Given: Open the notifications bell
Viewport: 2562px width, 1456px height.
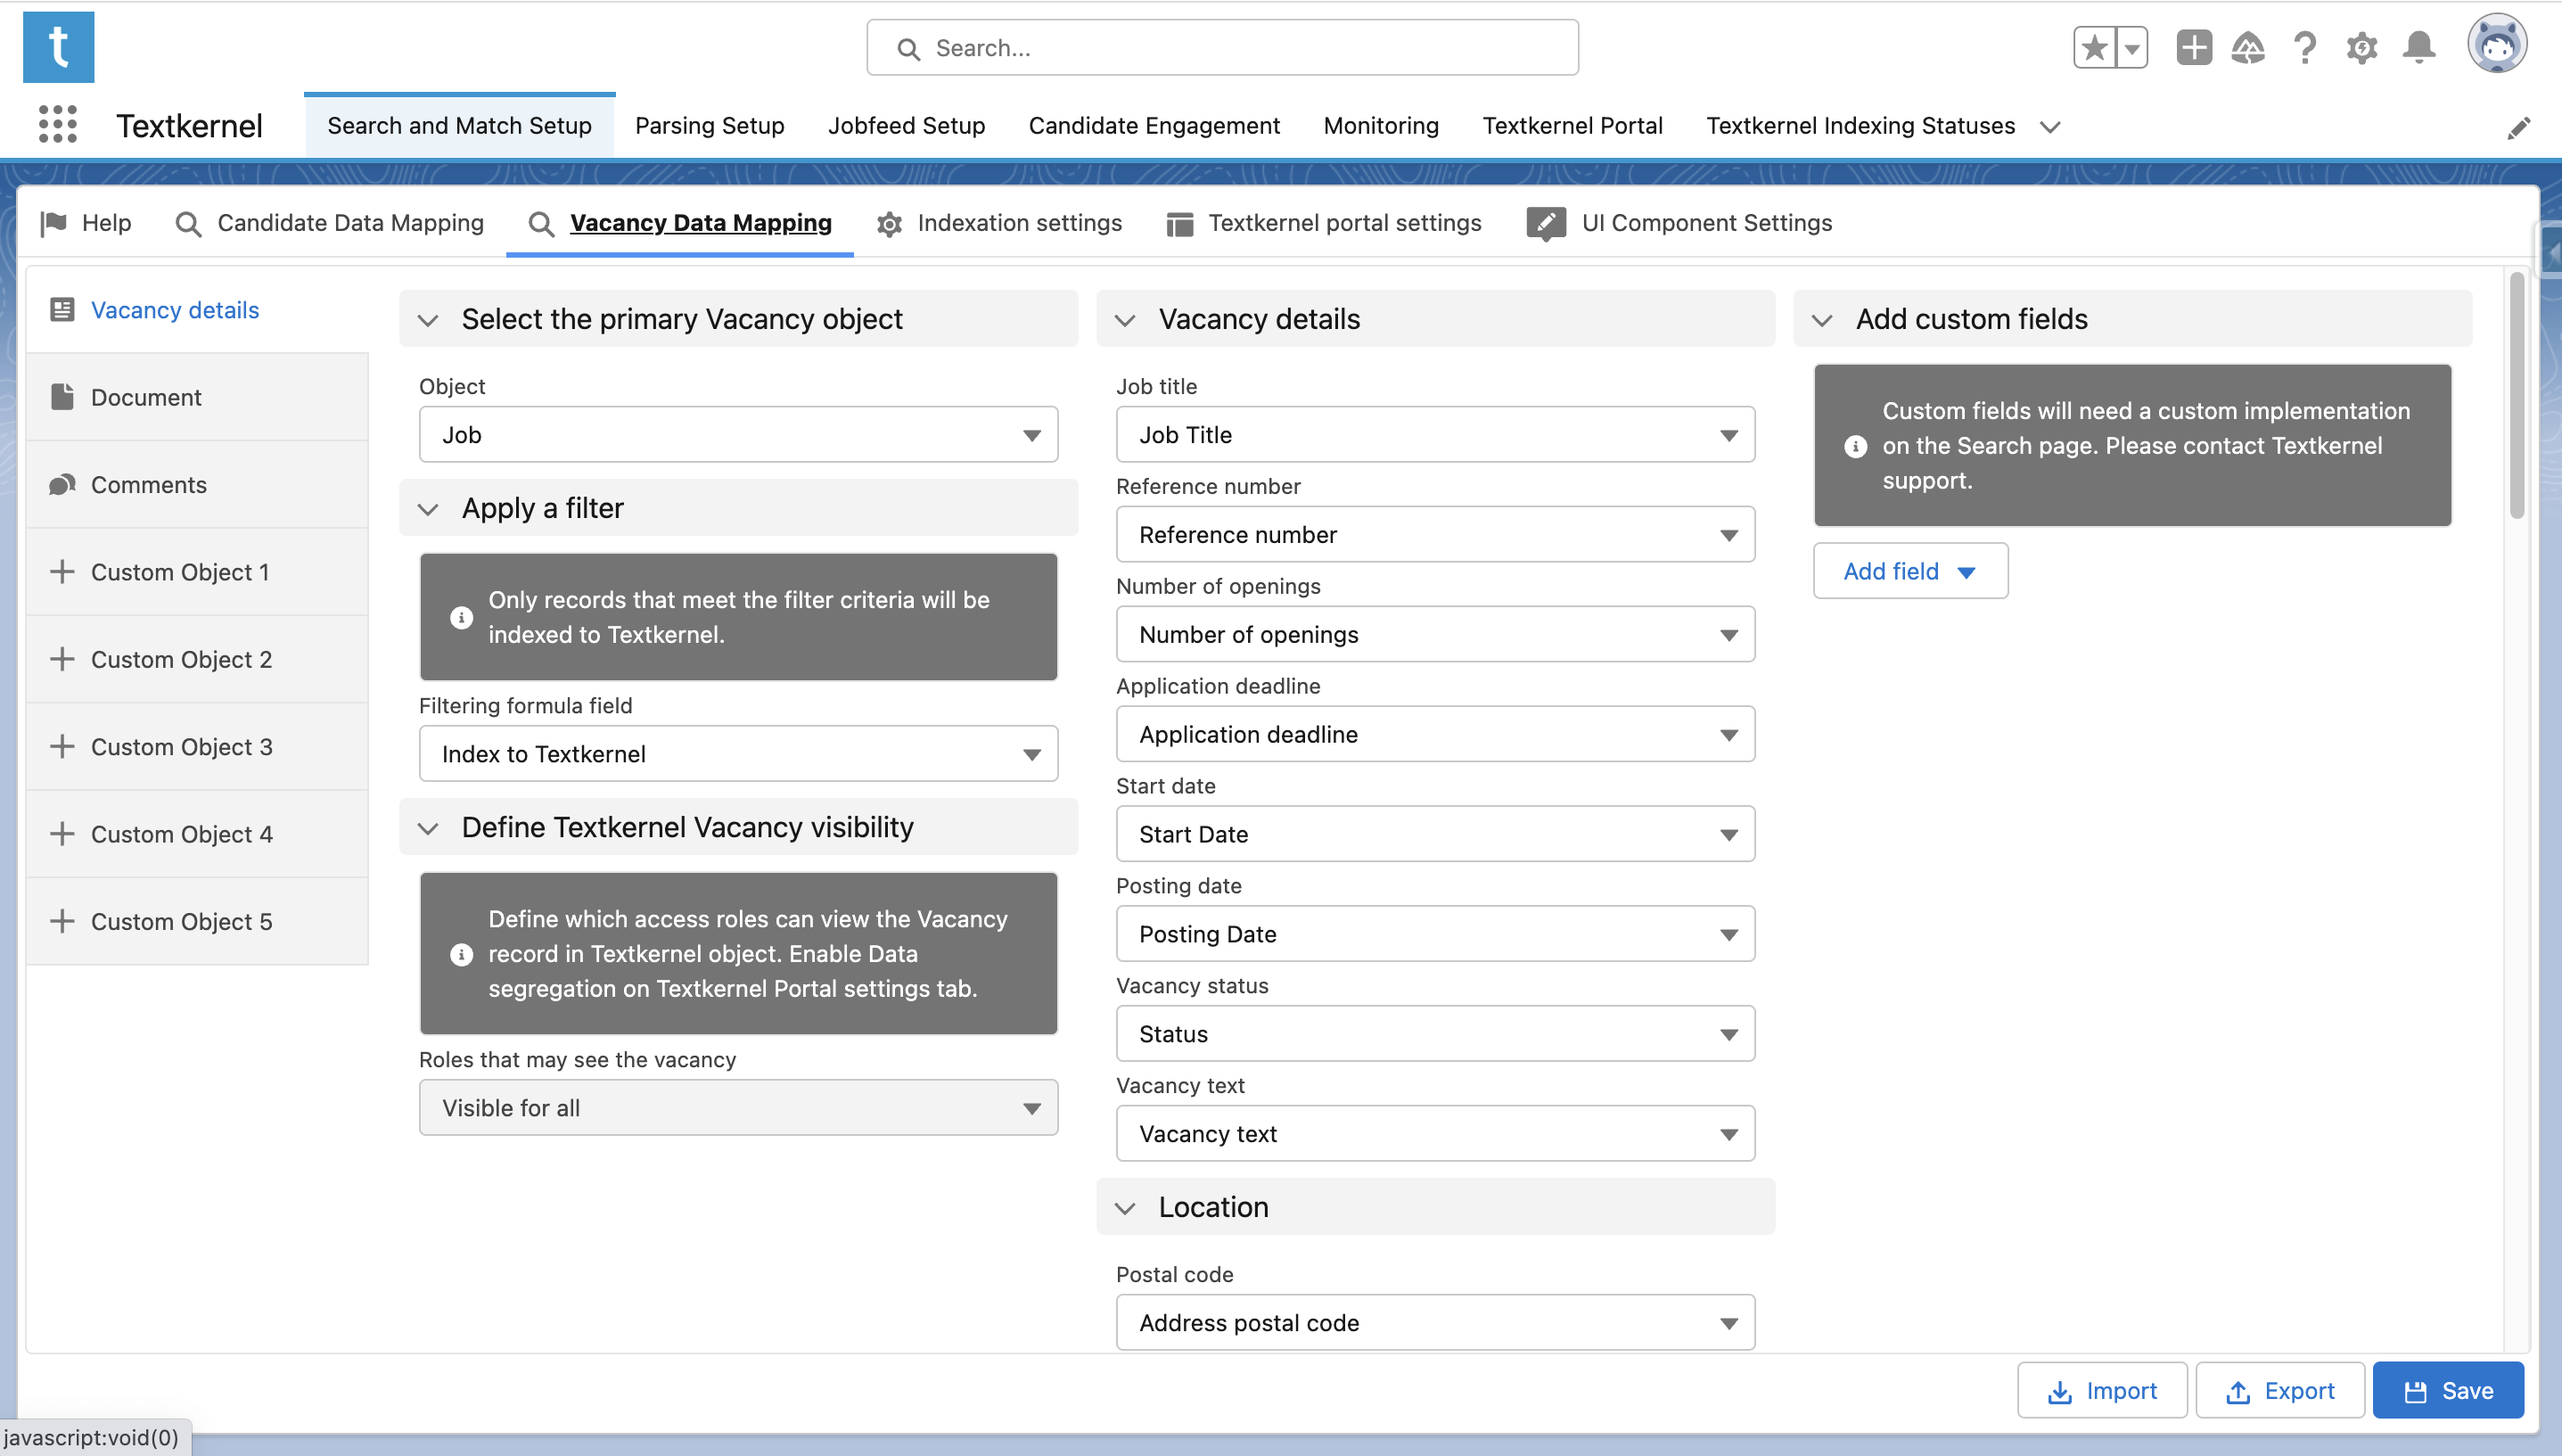Looking at the screenshot, I should 2419,47.
